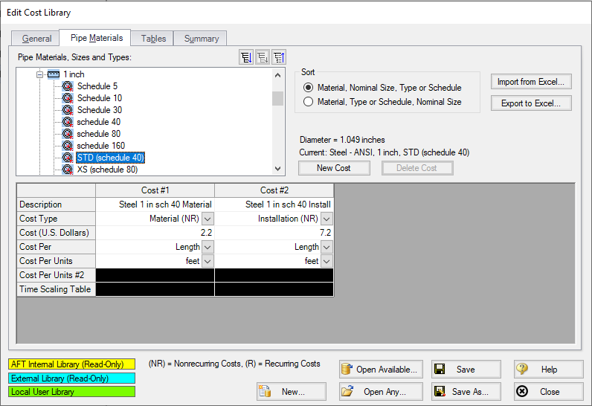Click the Schedule 30 pipe icon
Image resolution: width=592 pixels, height=406 pixels.
pos(68,110)
